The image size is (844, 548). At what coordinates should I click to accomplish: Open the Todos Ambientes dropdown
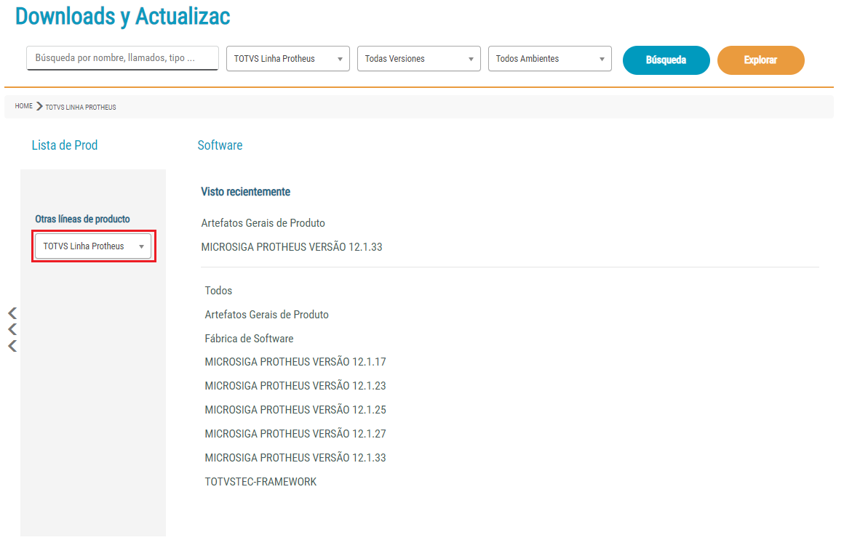click(x=549, y=59)
